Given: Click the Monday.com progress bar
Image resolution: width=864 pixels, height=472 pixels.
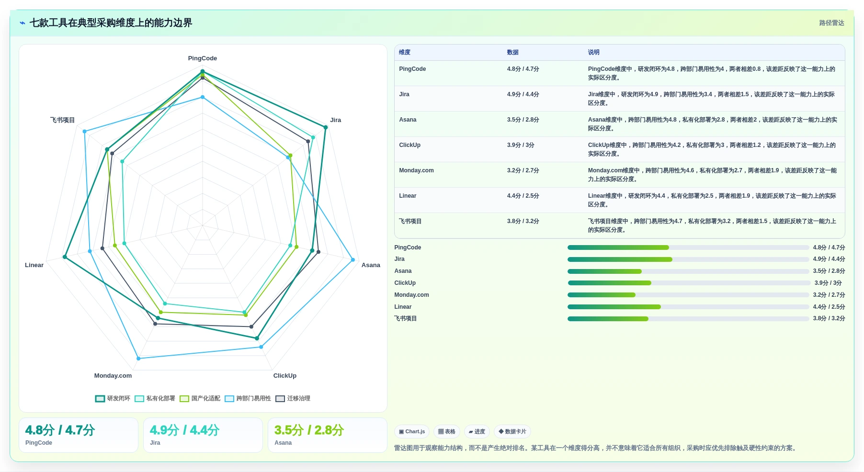Looking at the screenshot, I should tap(688, 295).
